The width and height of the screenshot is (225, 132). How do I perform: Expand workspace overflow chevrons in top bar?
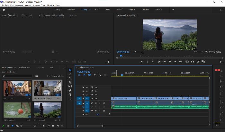173,10
